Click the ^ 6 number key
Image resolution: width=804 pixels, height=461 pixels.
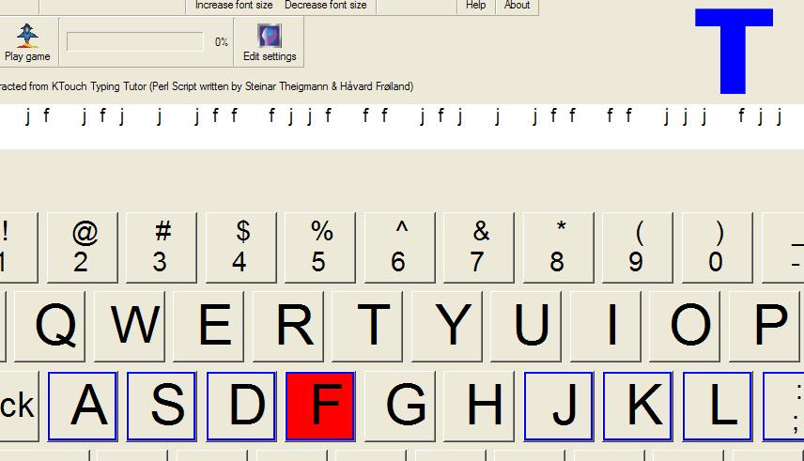coord(400,248)
